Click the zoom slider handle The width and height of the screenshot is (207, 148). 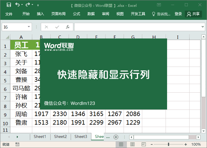[169, 144]
